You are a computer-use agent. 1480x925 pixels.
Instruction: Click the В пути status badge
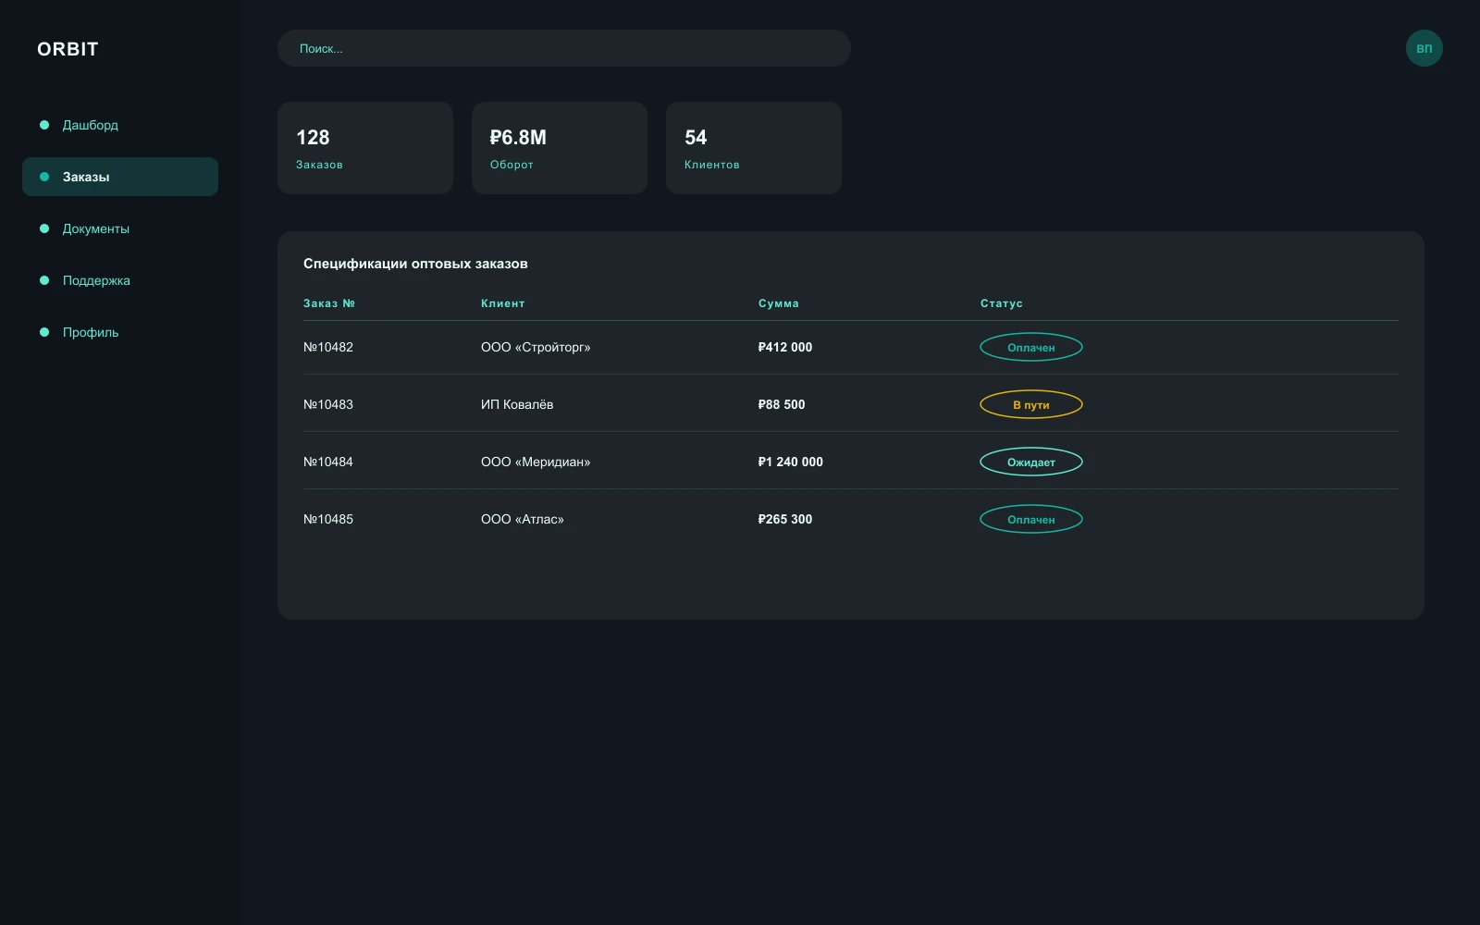tap(1031, 404)
